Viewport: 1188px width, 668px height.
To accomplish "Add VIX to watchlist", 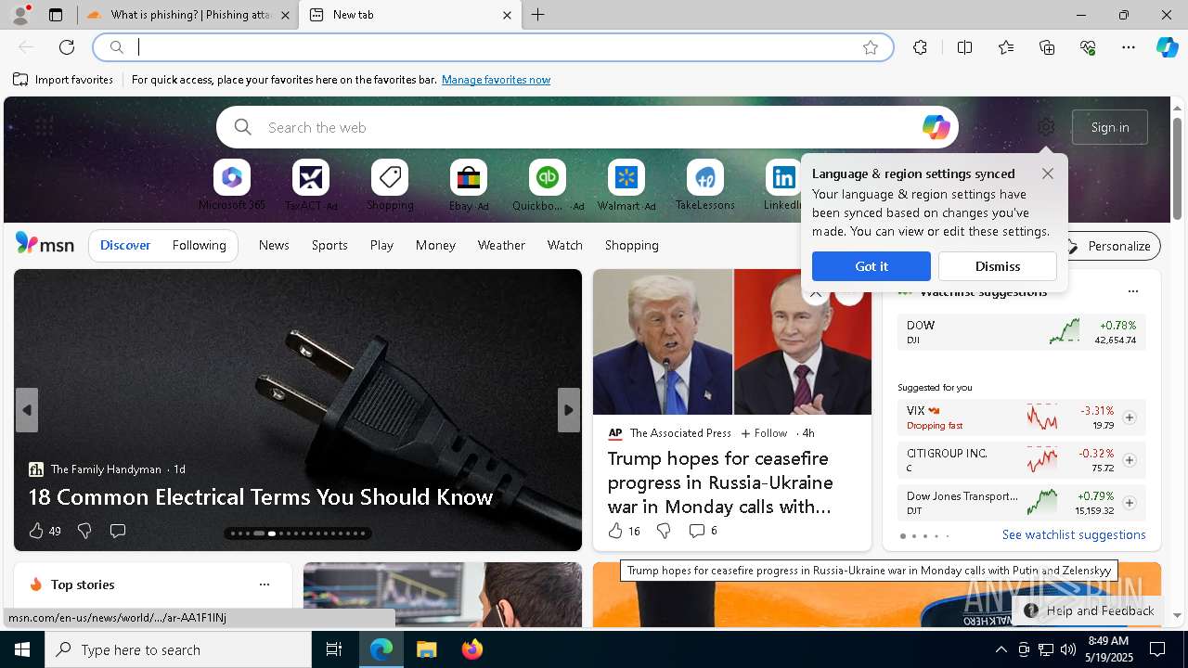I will [1129, 417].
